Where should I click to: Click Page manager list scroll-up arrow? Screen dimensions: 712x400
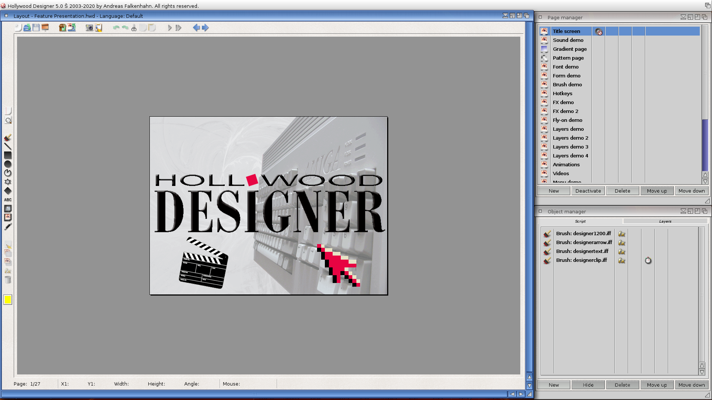pos(705,174)
